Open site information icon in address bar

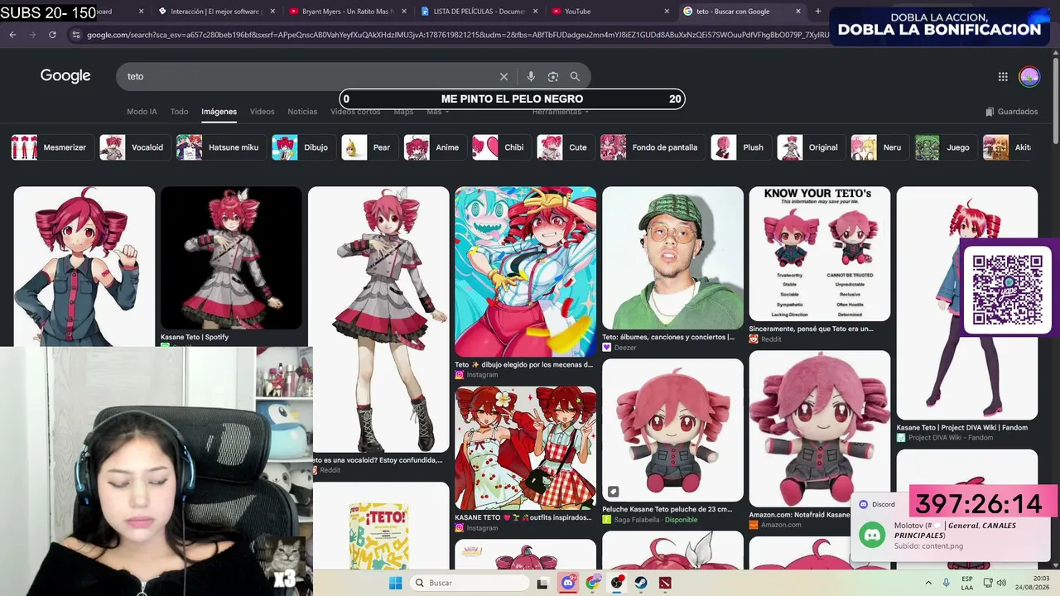pos(76,35)
